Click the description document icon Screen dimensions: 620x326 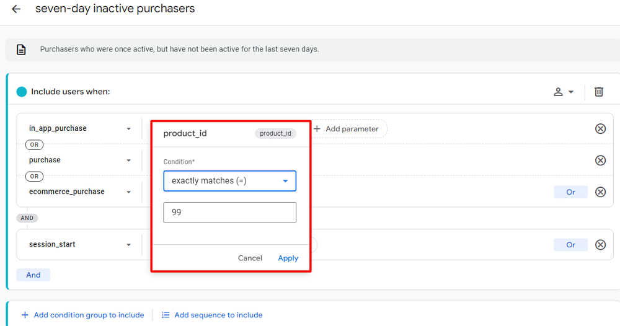pyautogui.click(x=21, y=50)
